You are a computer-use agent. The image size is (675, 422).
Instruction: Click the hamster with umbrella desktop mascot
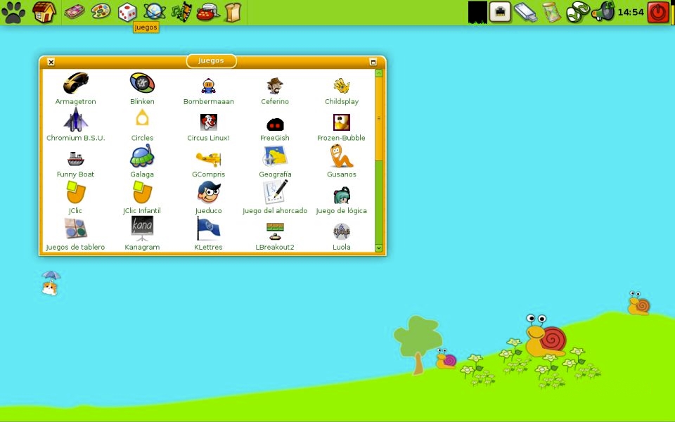coord(51,283)
